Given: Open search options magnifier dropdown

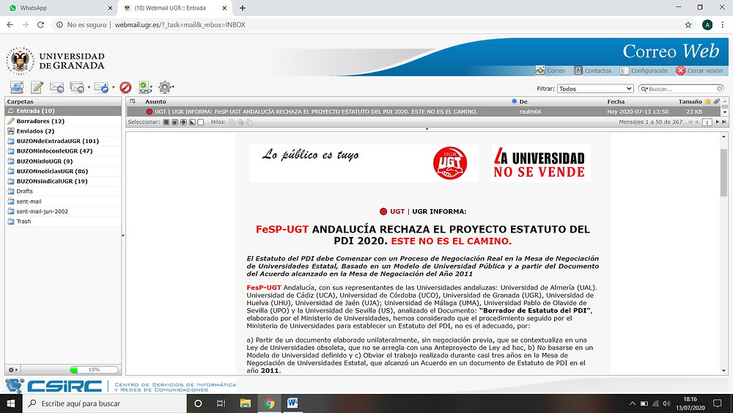Looking at the screenshot, I should [644, 89].
